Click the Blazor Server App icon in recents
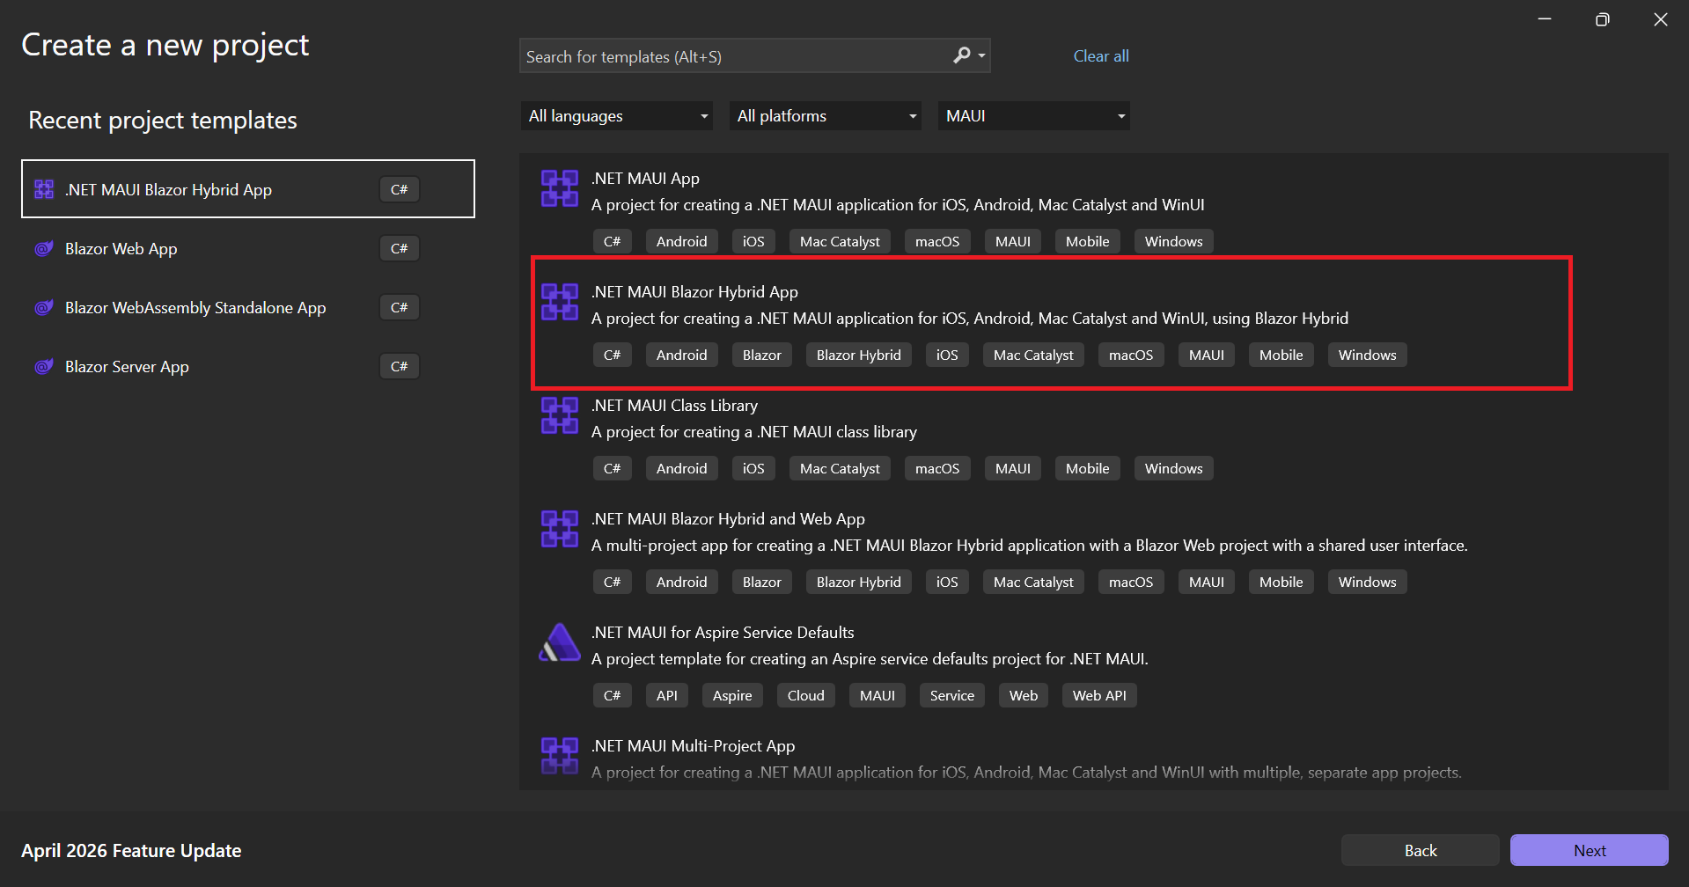The image size is (1689, 887). click(44, 366)
